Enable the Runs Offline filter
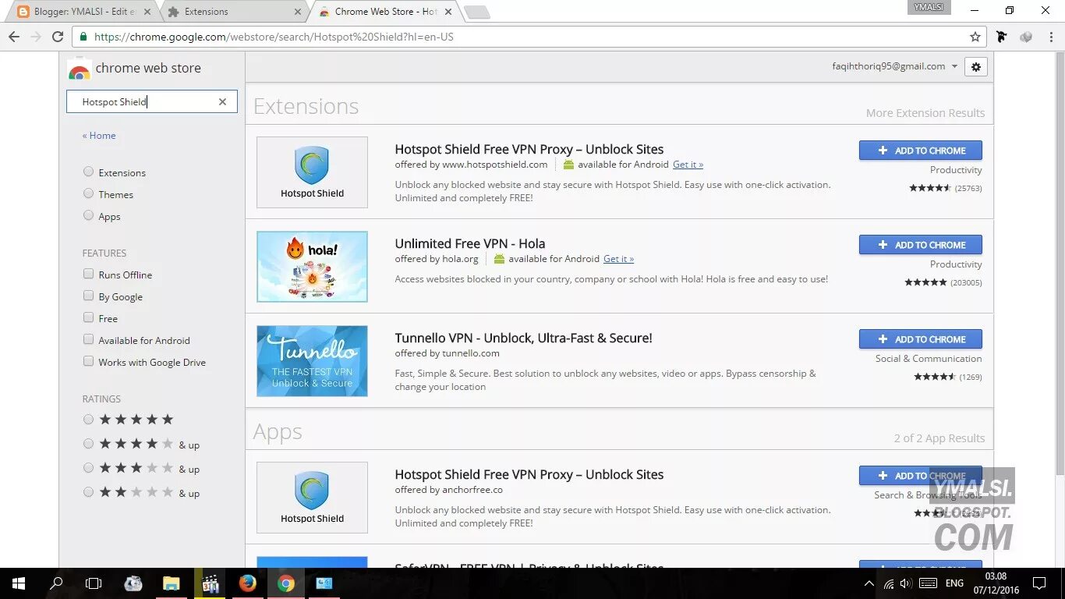1065x599 pixels. click(x=89, y=274)
